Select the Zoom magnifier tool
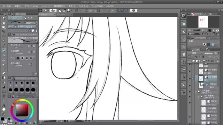Image resolution: width=223 pixels, height=125 pixels. [x=4, y=18]
